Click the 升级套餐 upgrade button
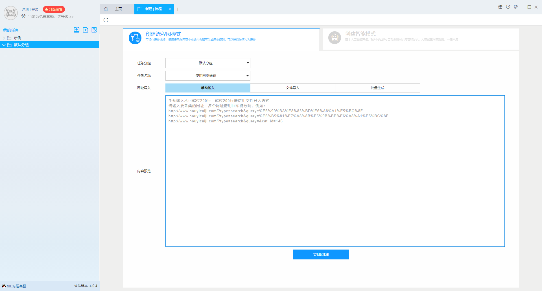This screenshot has width=542, height=291. 54,9
